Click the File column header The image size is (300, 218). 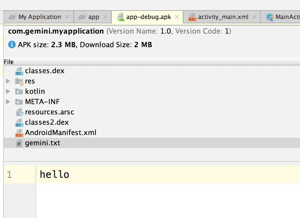point(9,62)
